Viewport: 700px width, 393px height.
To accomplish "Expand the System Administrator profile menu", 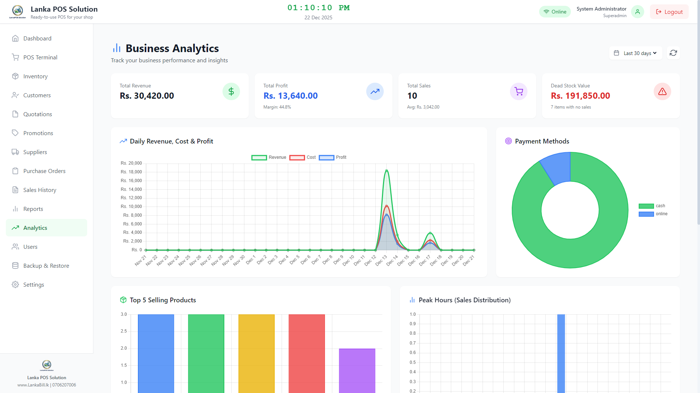I will pyautogui.click(x=601, y=12).
